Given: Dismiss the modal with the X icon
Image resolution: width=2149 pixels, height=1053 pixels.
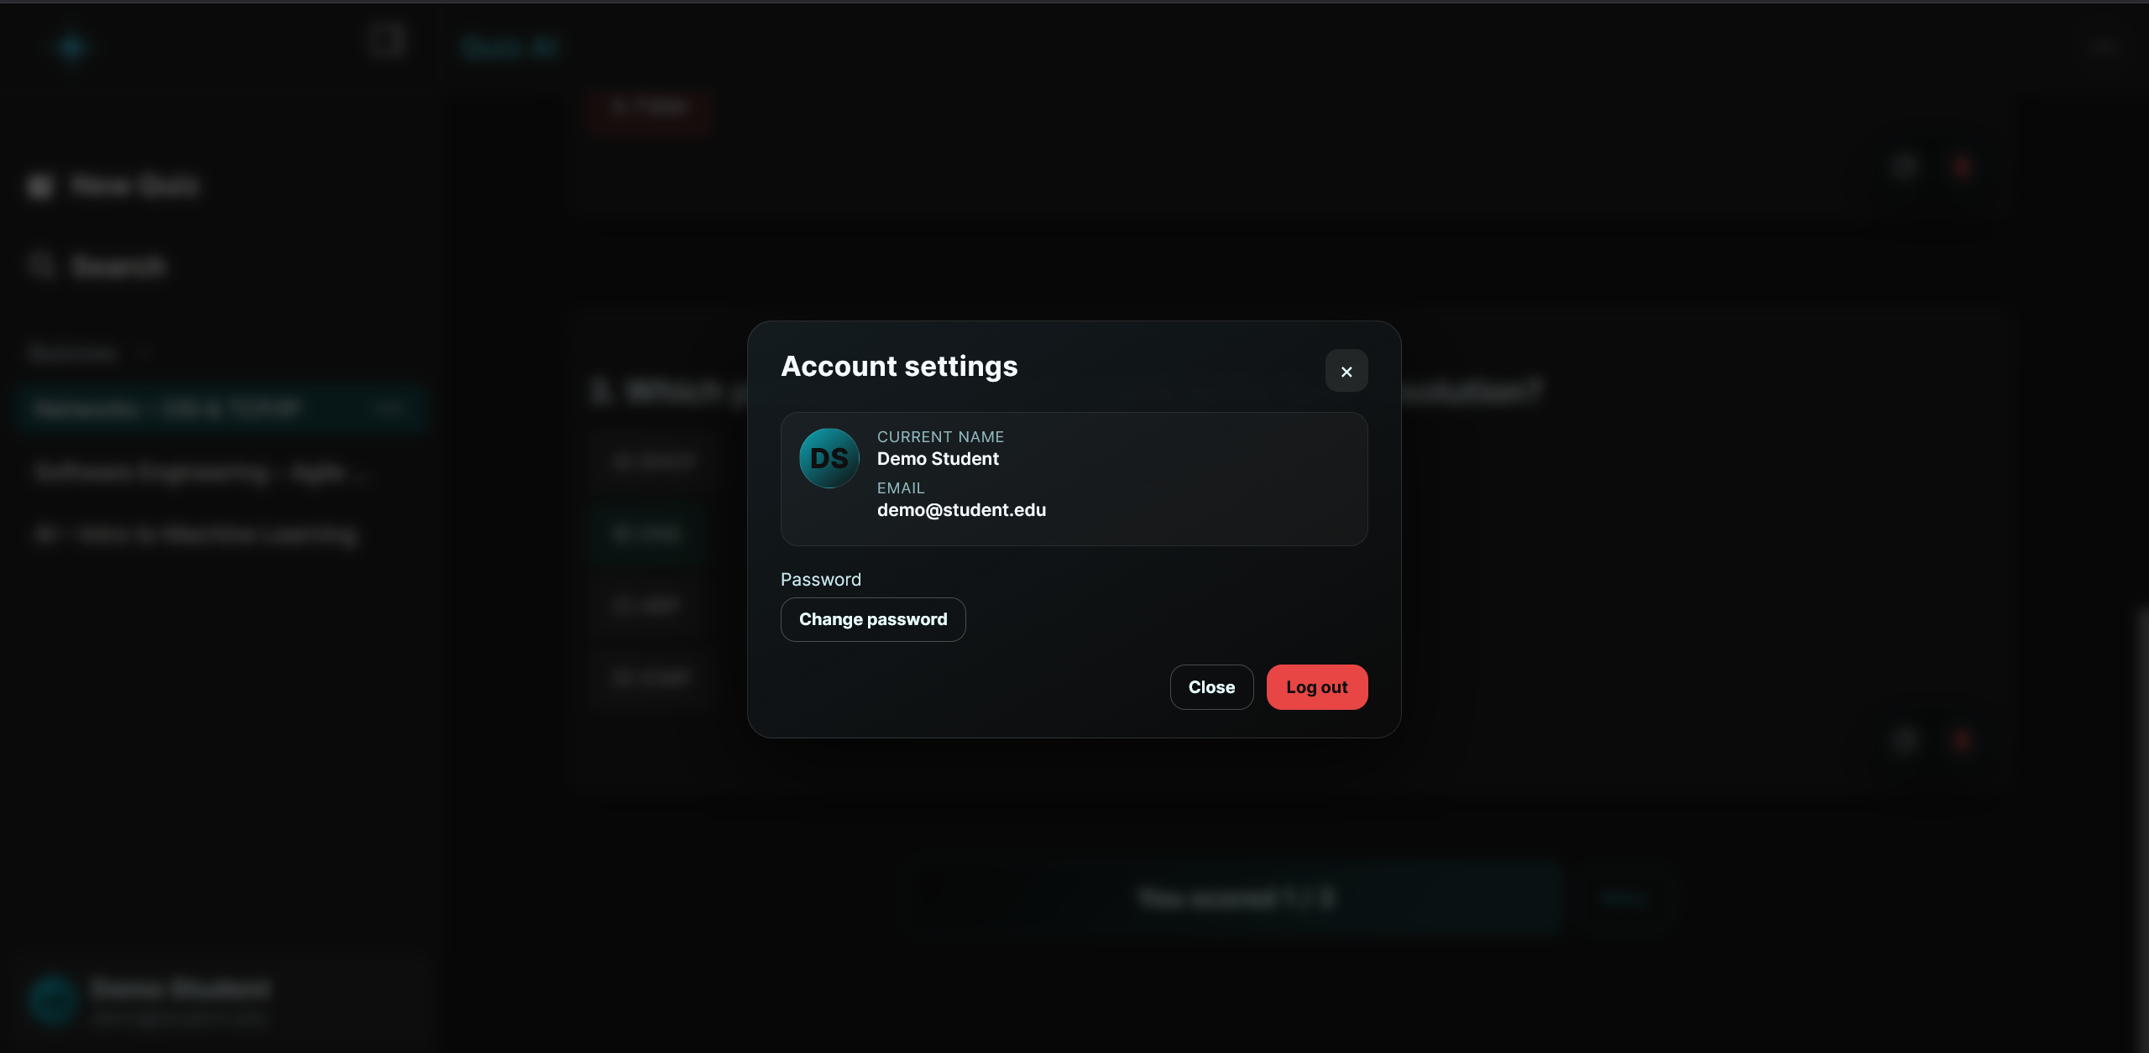Looking at the screenshot, I should 1346,371.
